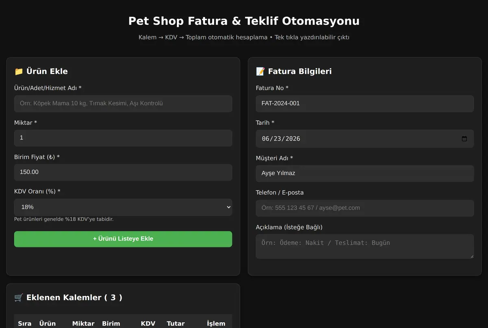This screenshot has width=488, height=328.
Task: Click the memo icon beside Fatura Bilgileri
Action: (x=260, y=72)
